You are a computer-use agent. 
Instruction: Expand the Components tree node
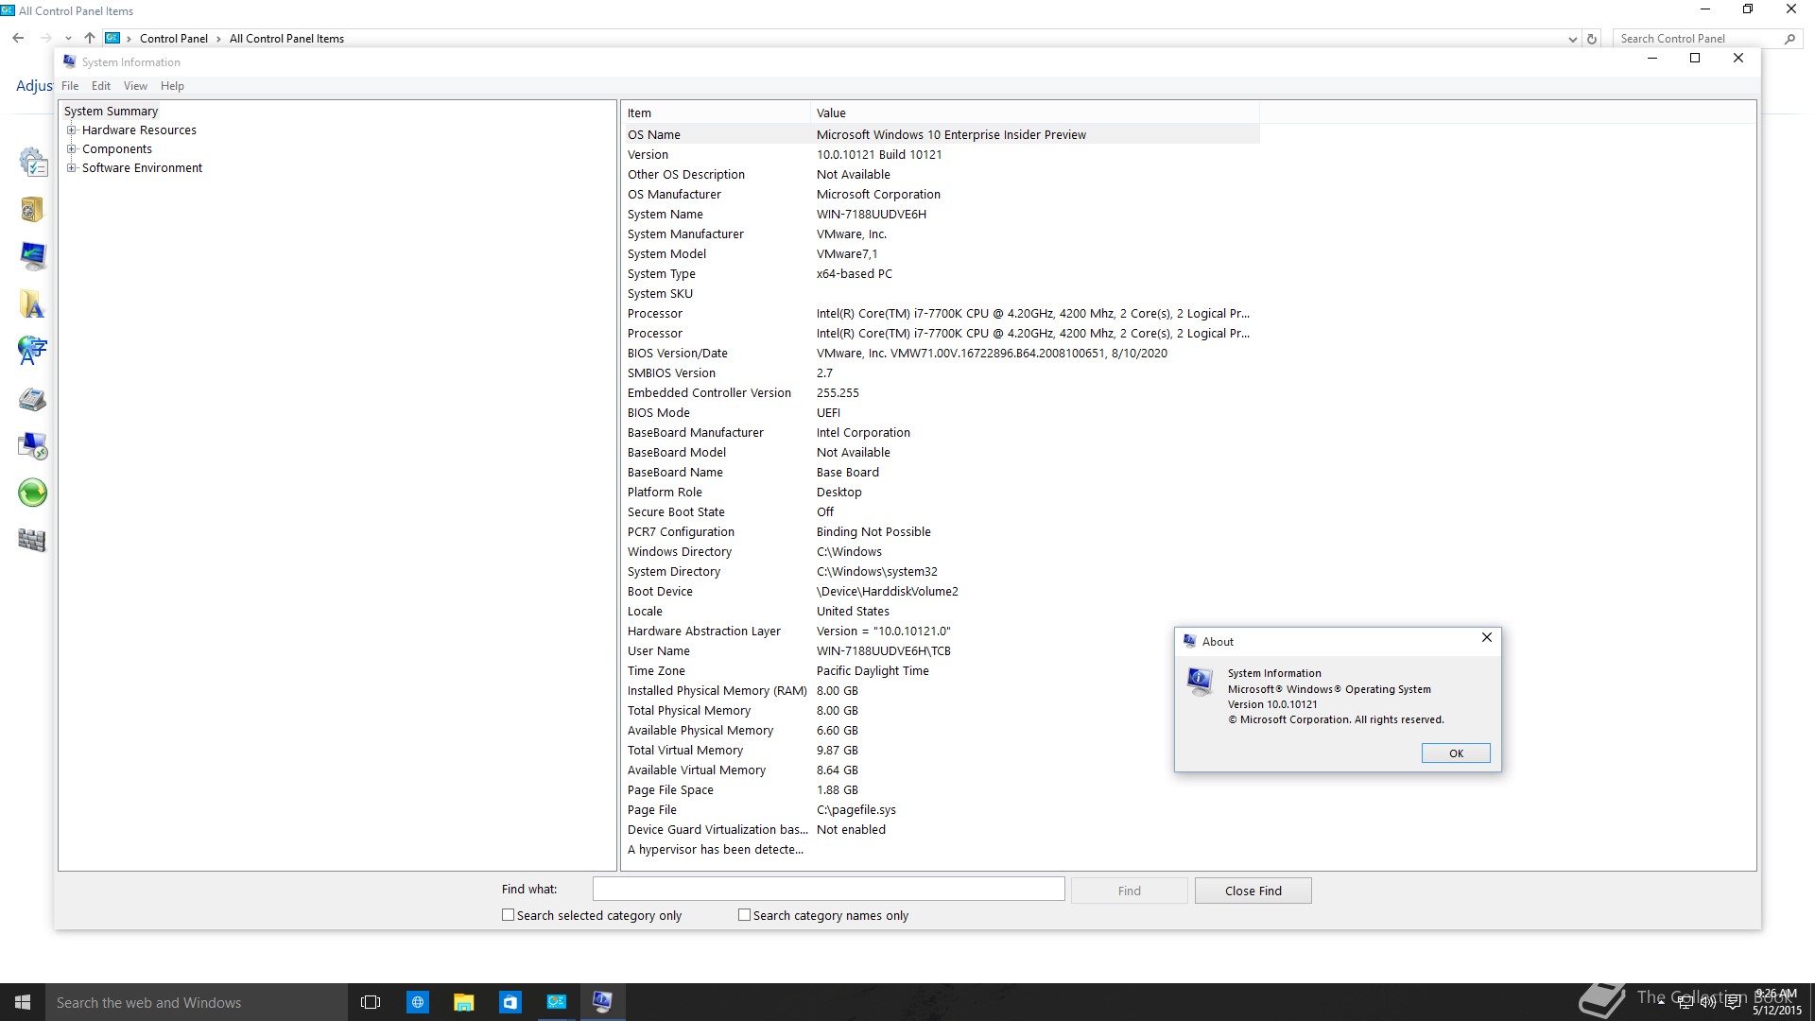[x=71, y=148]
